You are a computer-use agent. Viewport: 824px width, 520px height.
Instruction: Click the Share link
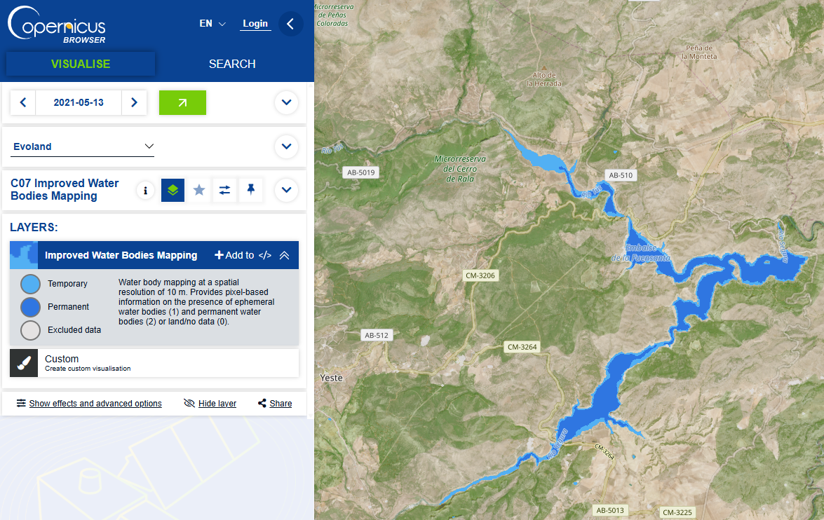tap(281, 404)
